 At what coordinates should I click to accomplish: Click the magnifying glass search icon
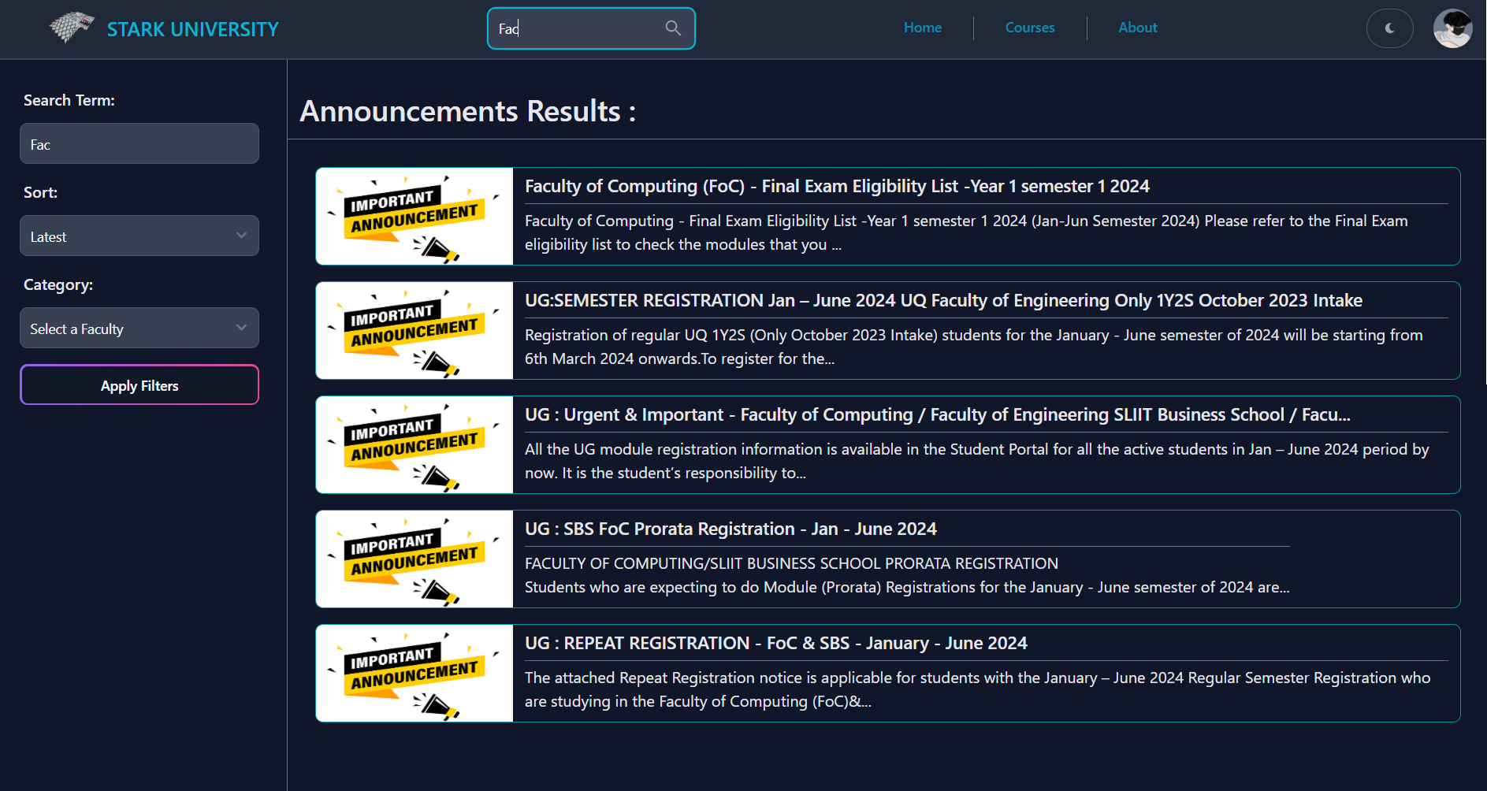tap(673, 28)
